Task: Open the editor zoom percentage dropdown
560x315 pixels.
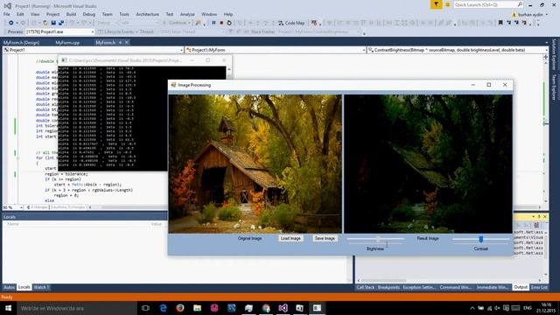Action: [x=21, y=207]
